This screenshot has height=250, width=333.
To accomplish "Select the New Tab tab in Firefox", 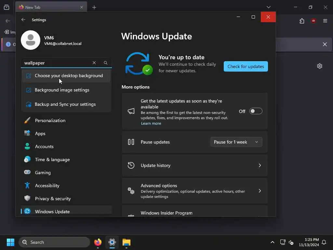I will [51, 7].
